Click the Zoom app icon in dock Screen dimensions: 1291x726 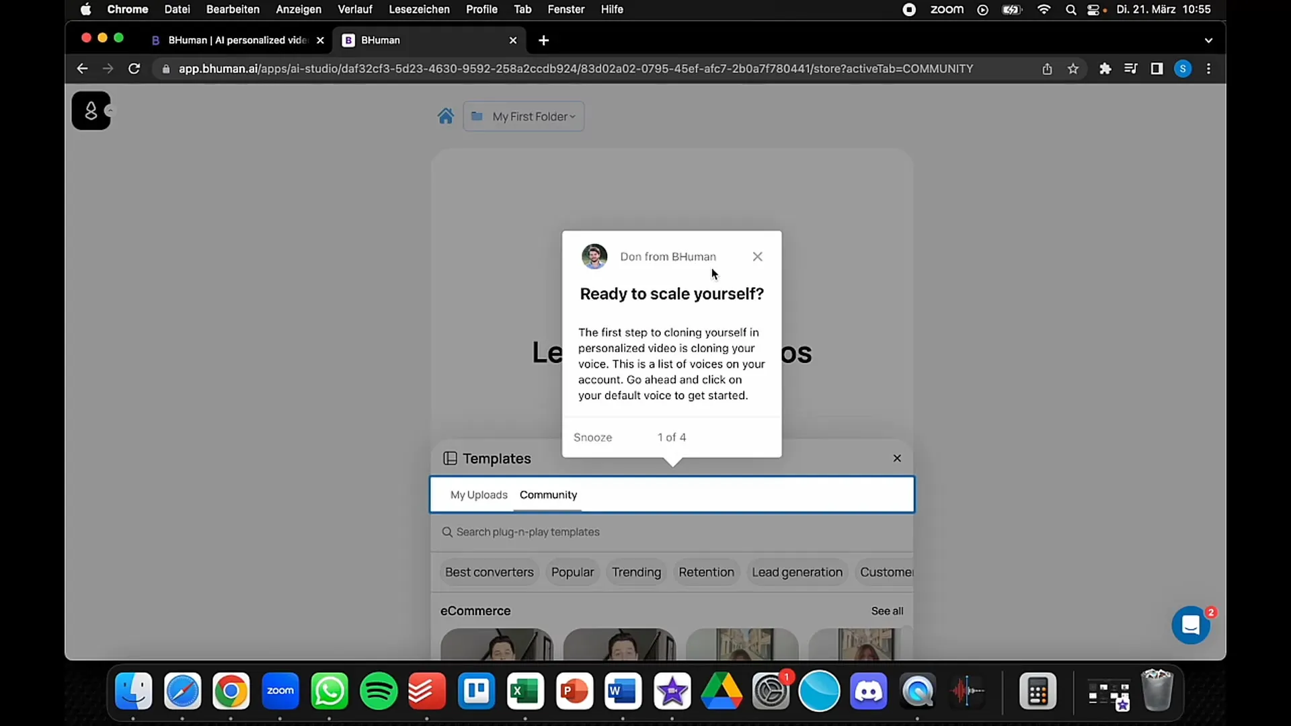pyautogui.click(x=280, y=692)
